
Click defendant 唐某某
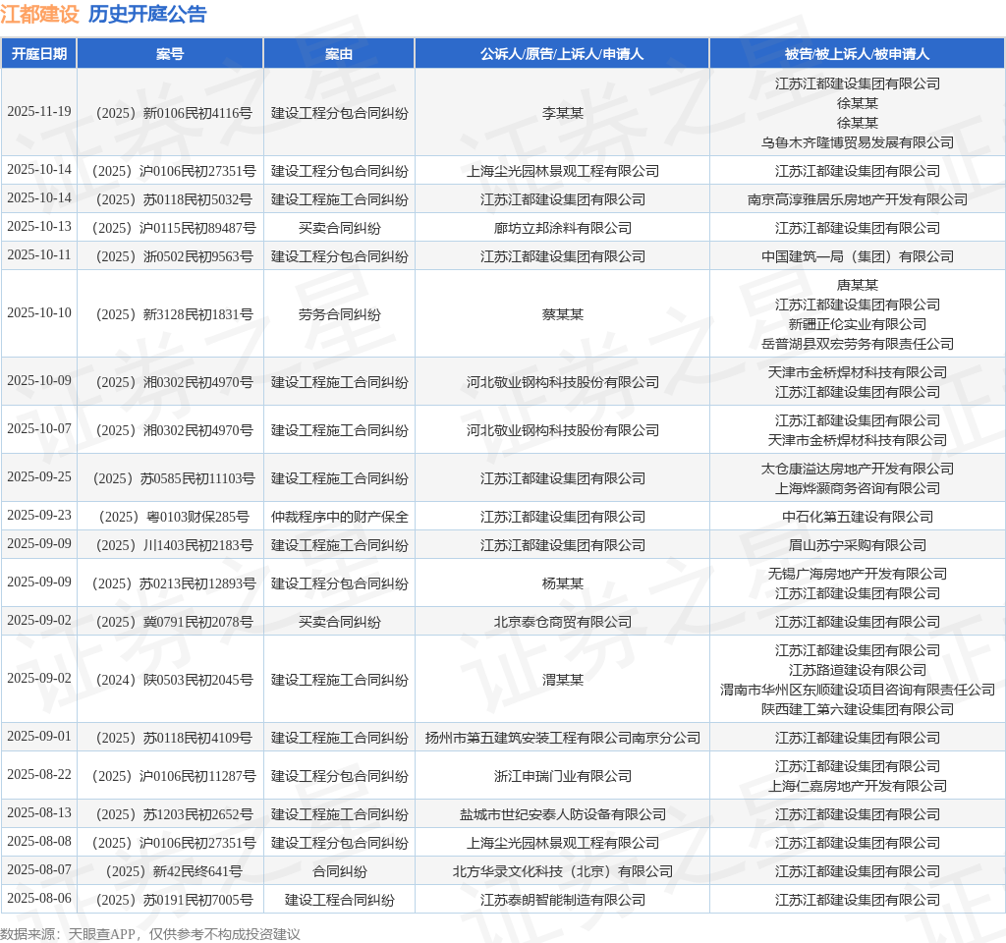(857, 285)
